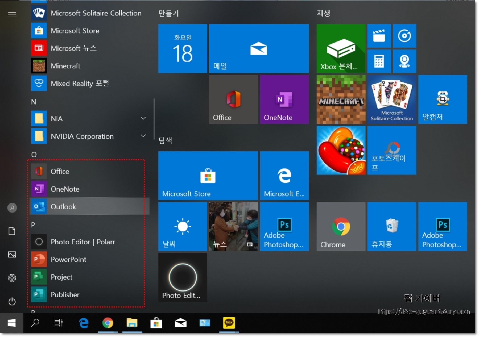This screenshot has width=479, height=337.
Task: Open KakaoTalk on the taskbar
Action: tap(229, 323)
